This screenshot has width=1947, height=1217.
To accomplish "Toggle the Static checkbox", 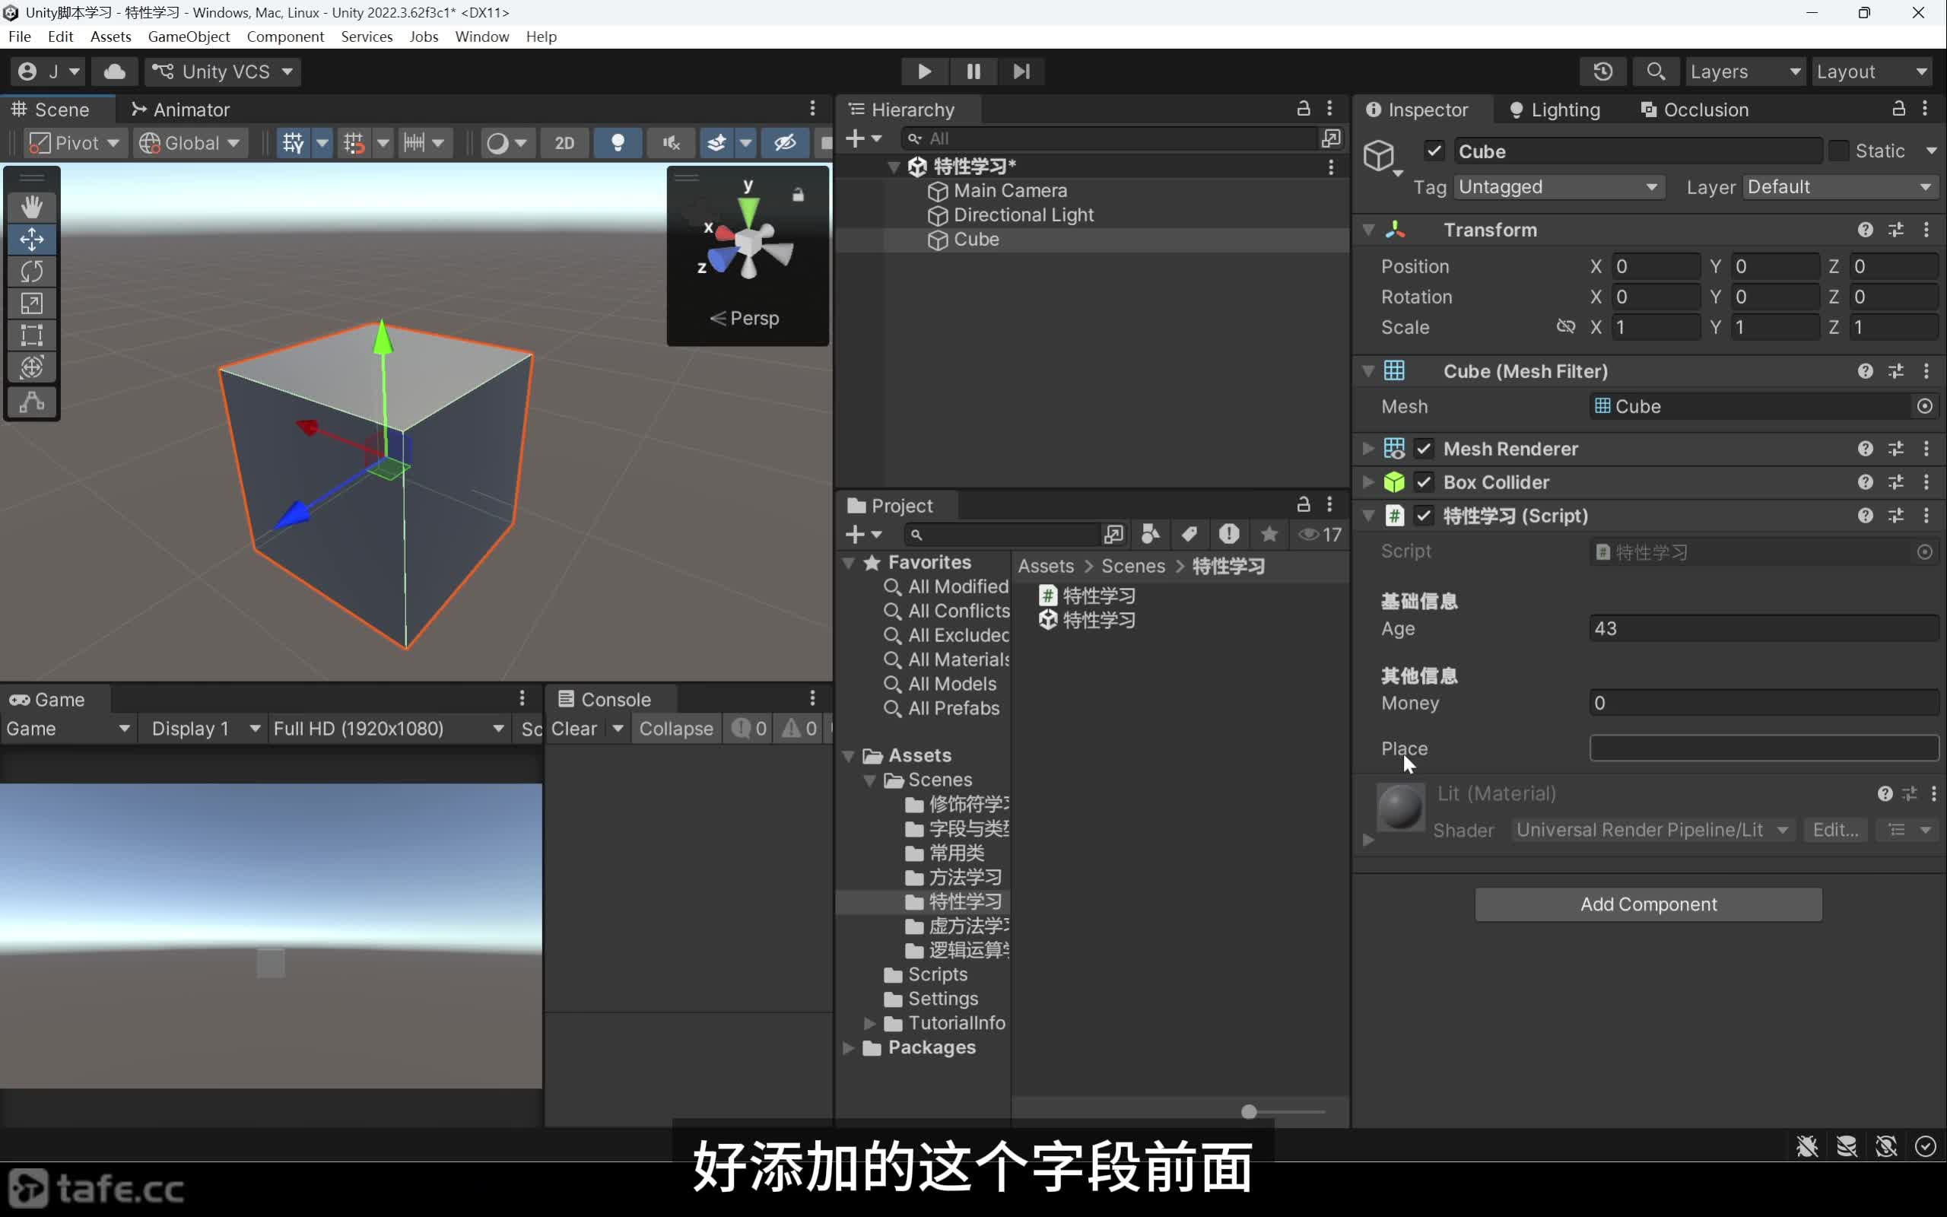I will [1838, 151].
